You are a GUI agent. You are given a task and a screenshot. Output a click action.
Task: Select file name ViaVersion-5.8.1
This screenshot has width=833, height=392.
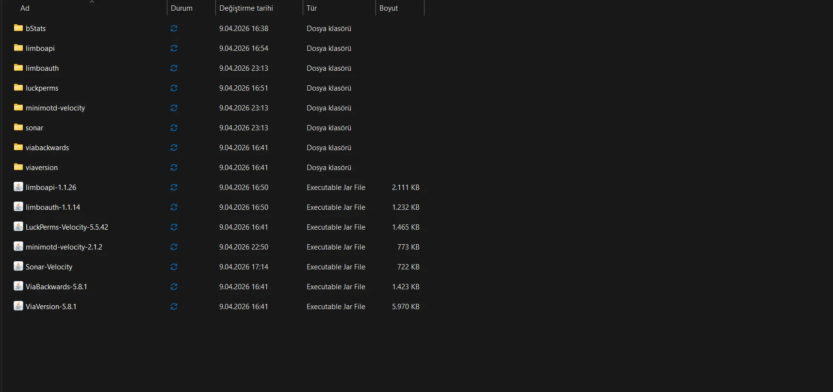tap(51, 307)
